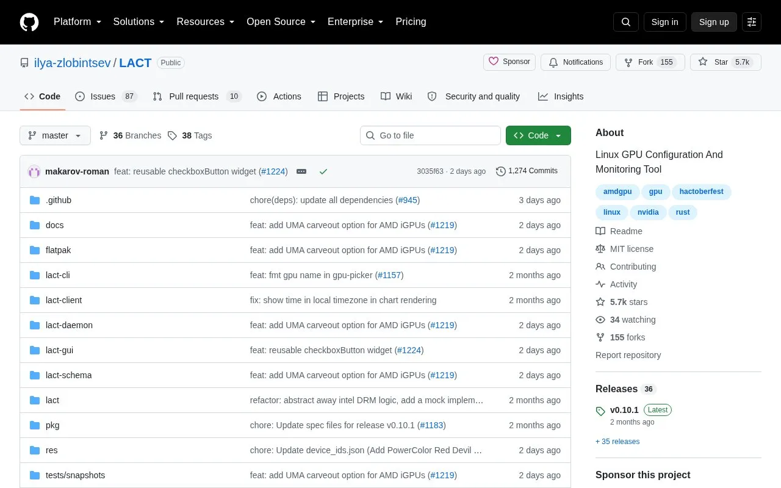Select the amdgpu topic tag

point(617,192)
